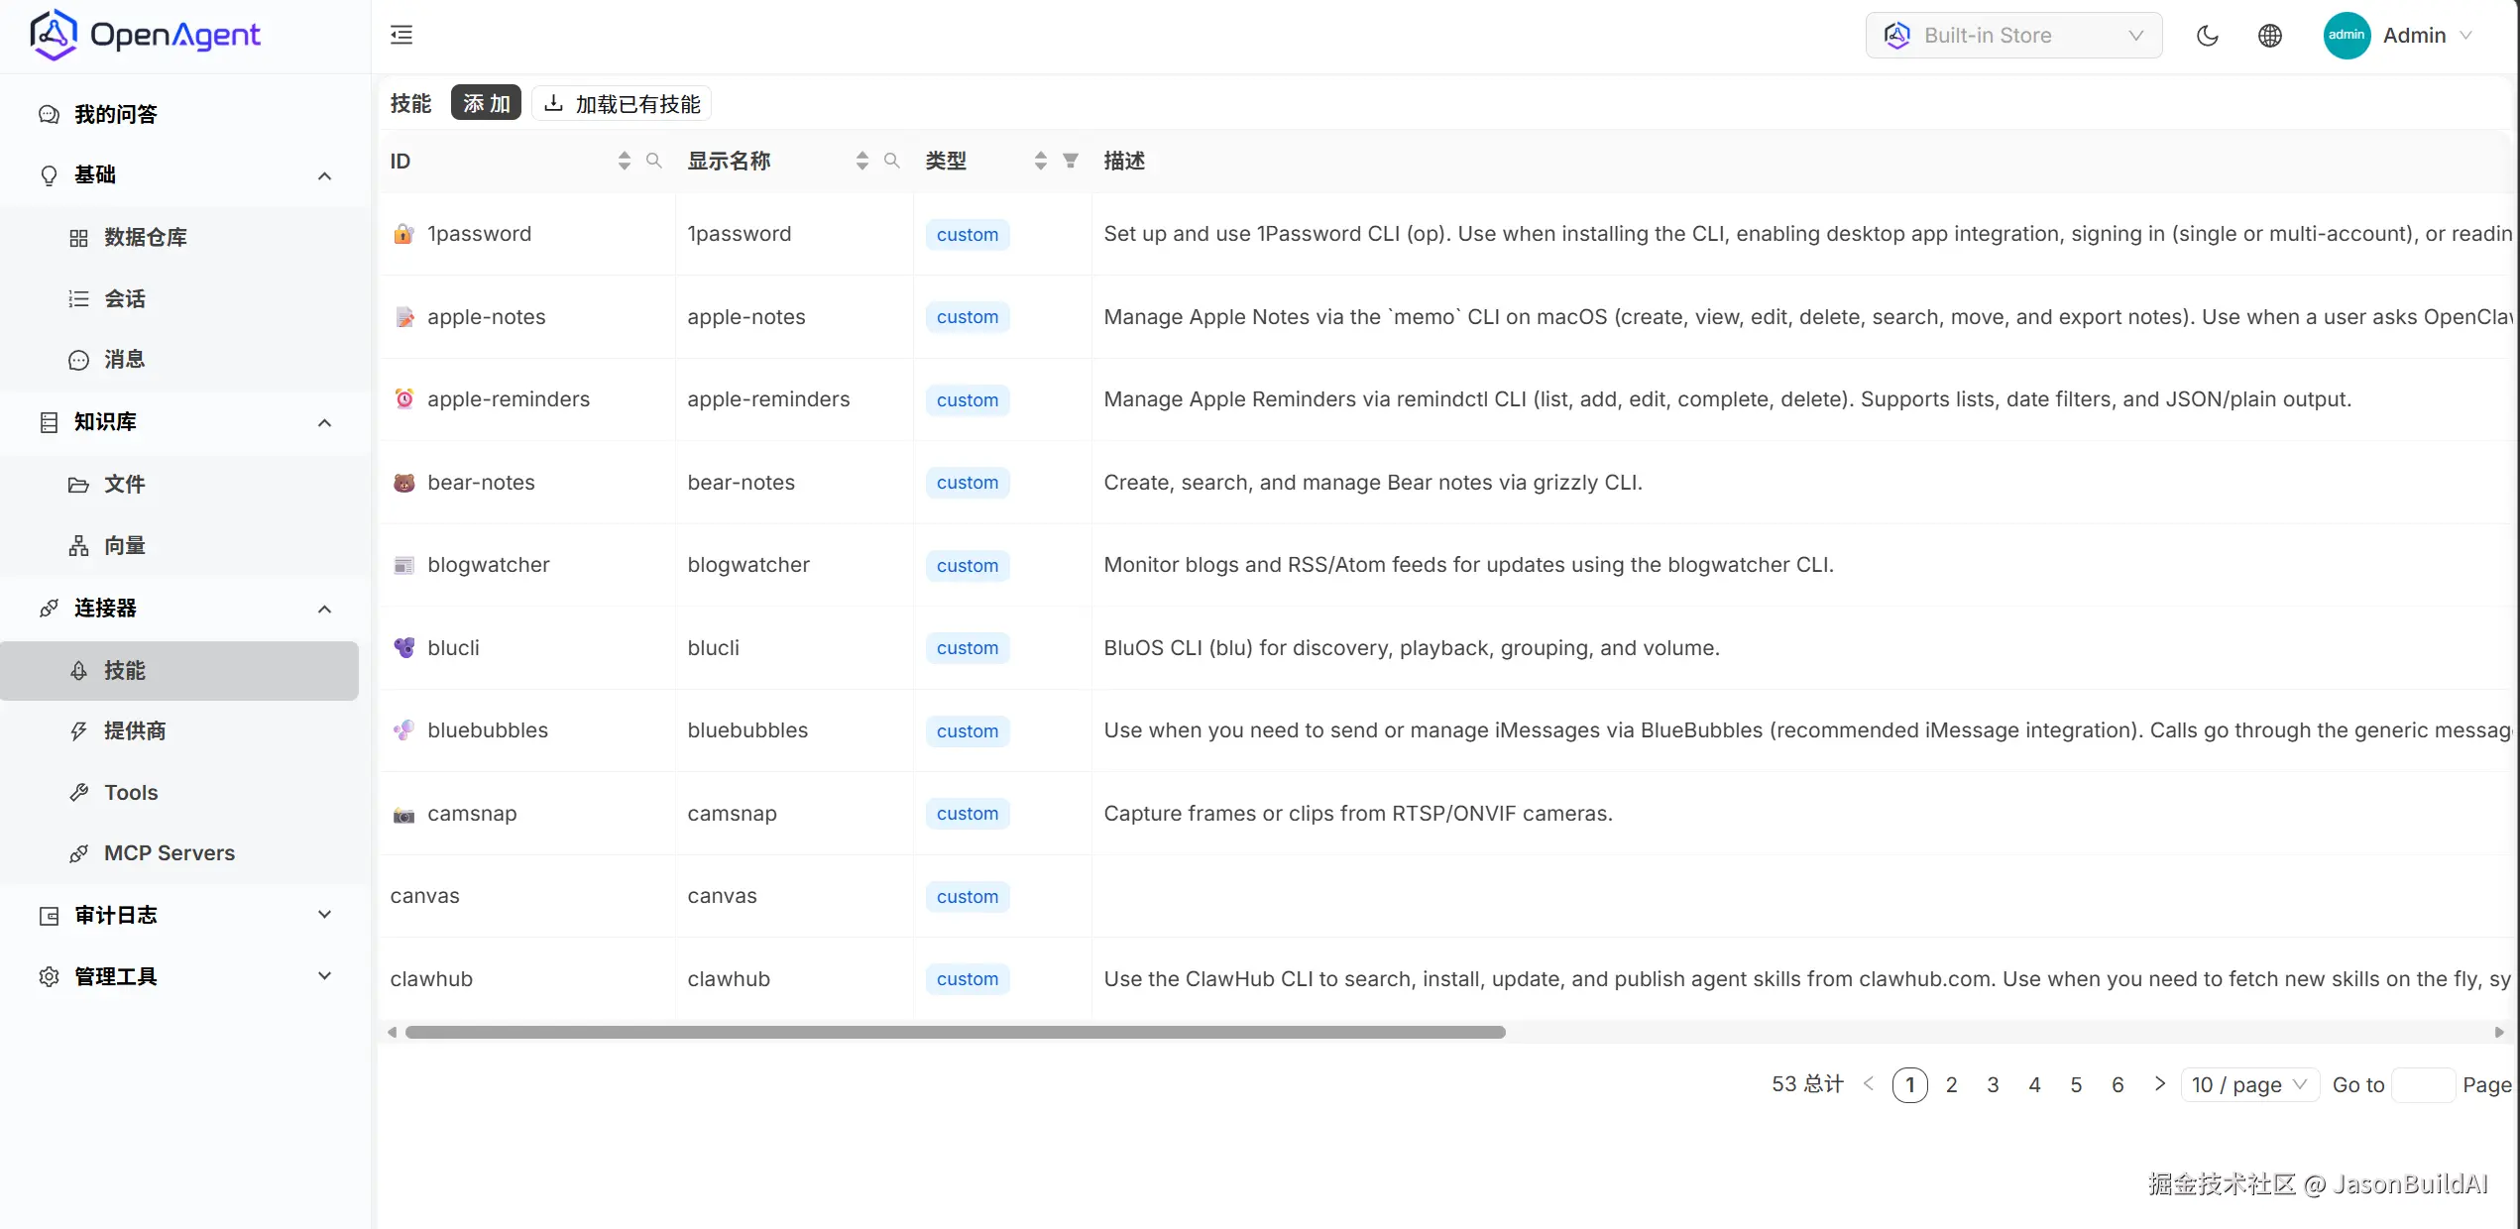2520x1229 pixels.
Task: Click scrollbar left arrow
Action: (393, 1033)
